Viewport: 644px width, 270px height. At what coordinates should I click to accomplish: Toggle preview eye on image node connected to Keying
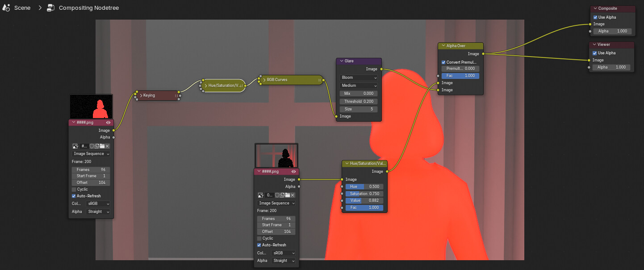point(108,123)
